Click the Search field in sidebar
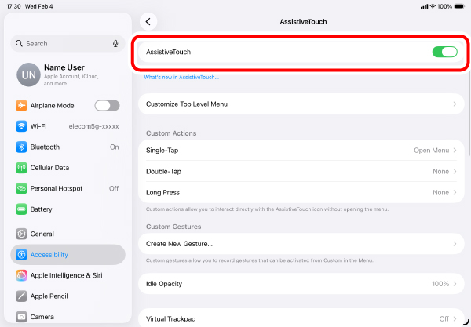 pyautogui.click(x=68, y=43)
